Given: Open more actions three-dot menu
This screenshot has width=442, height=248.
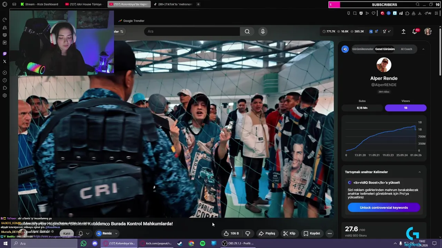Looking at the screenshot, I should [329, 233].
